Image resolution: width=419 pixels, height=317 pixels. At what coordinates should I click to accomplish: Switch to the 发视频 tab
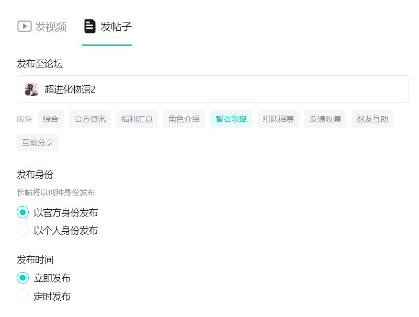point(42,27)
